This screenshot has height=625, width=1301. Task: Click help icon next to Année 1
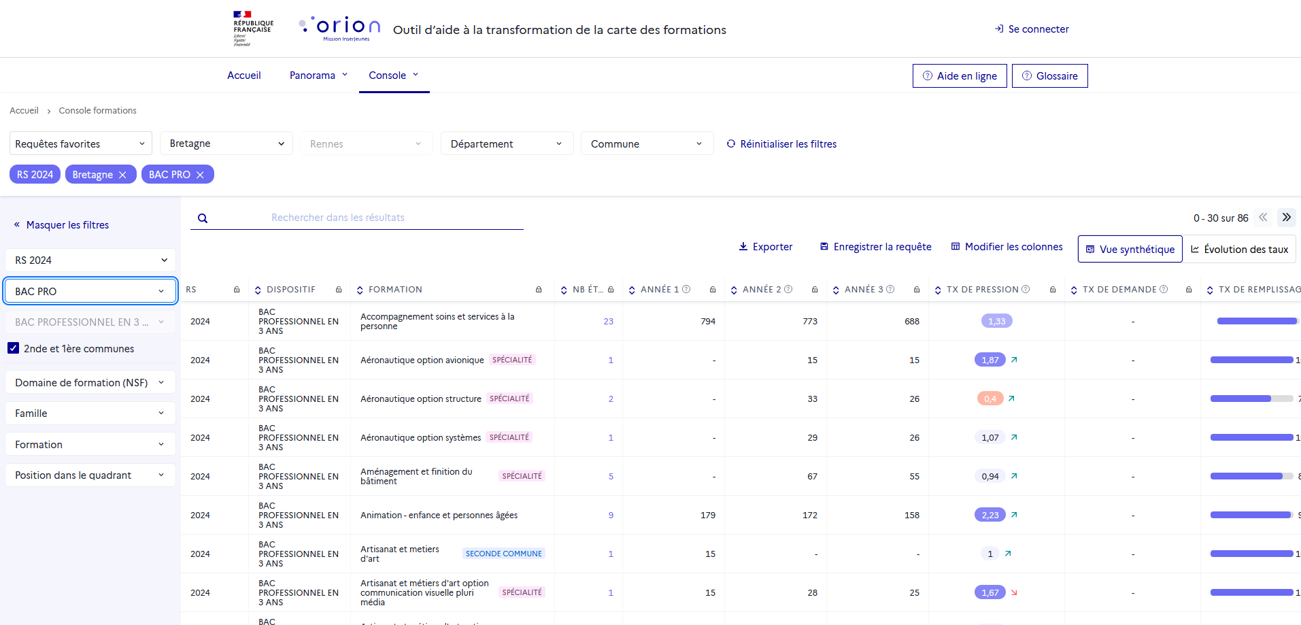tap(686, 289)
